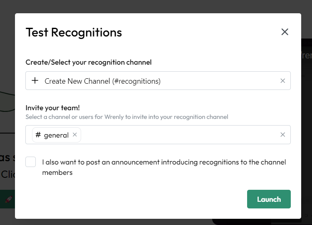Click the announcement checkbox label text
The image size is (312, 225).
coord(164,167)
